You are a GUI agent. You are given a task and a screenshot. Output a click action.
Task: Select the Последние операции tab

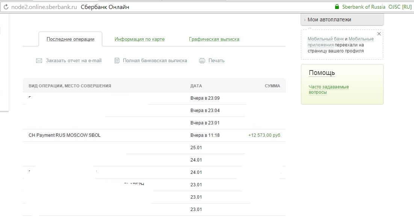click(70, 39)
